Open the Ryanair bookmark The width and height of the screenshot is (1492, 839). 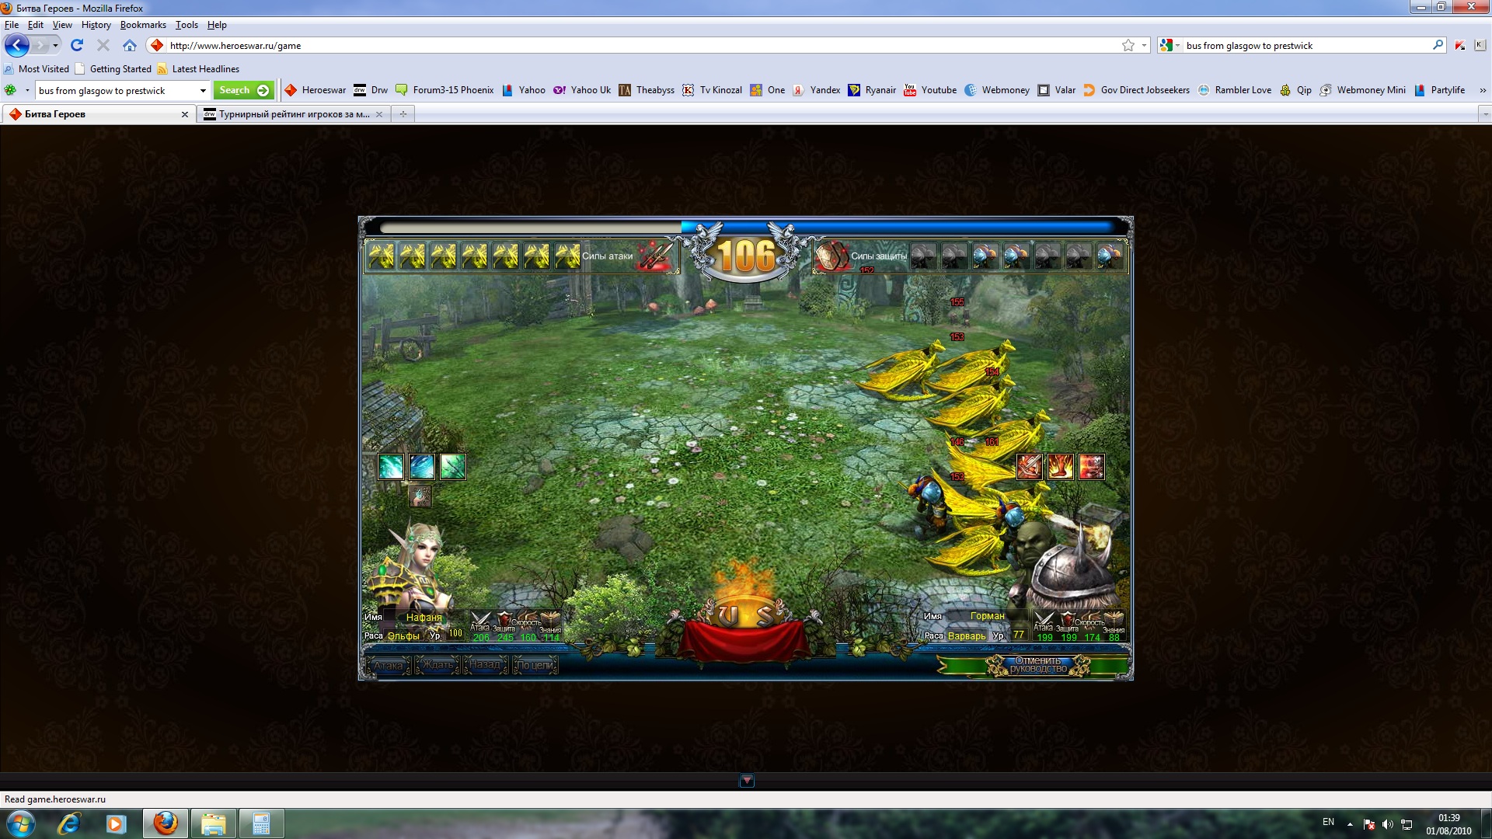(871, 90)
